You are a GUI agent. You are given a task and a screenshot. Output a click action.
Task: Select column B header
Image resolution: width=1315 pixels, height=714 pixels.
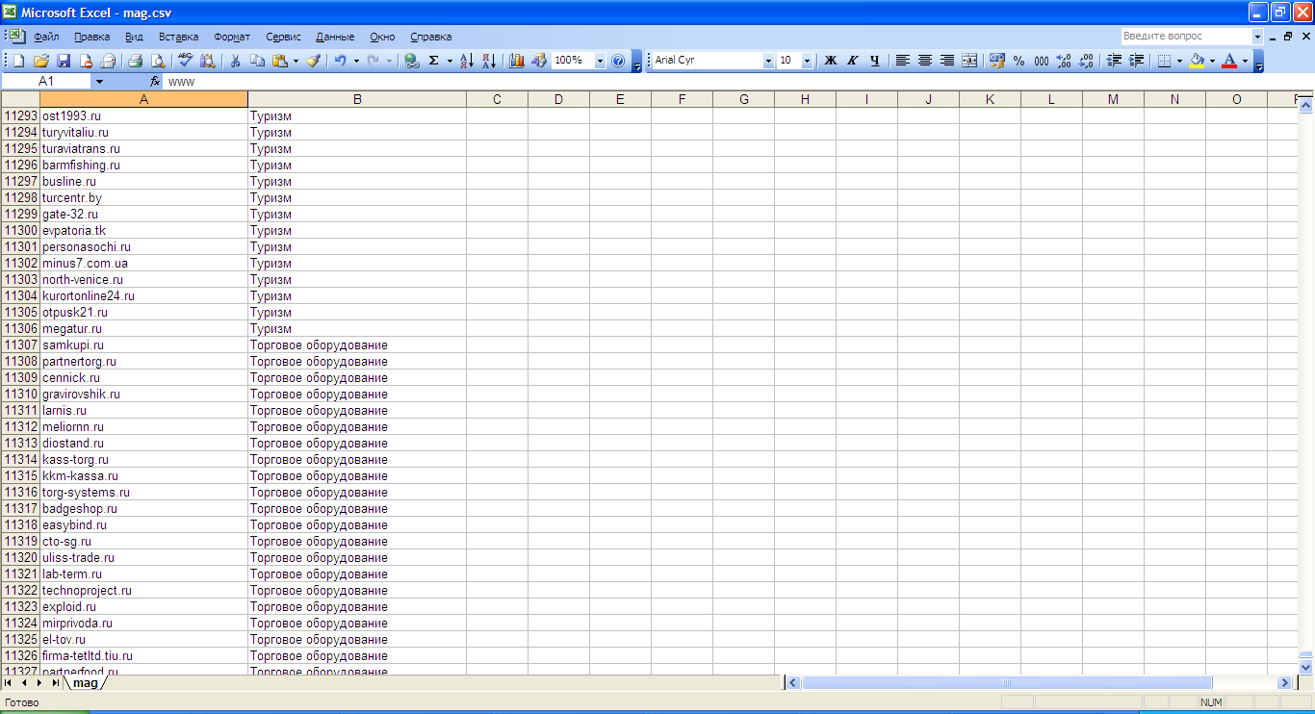[x=357, y=99]
